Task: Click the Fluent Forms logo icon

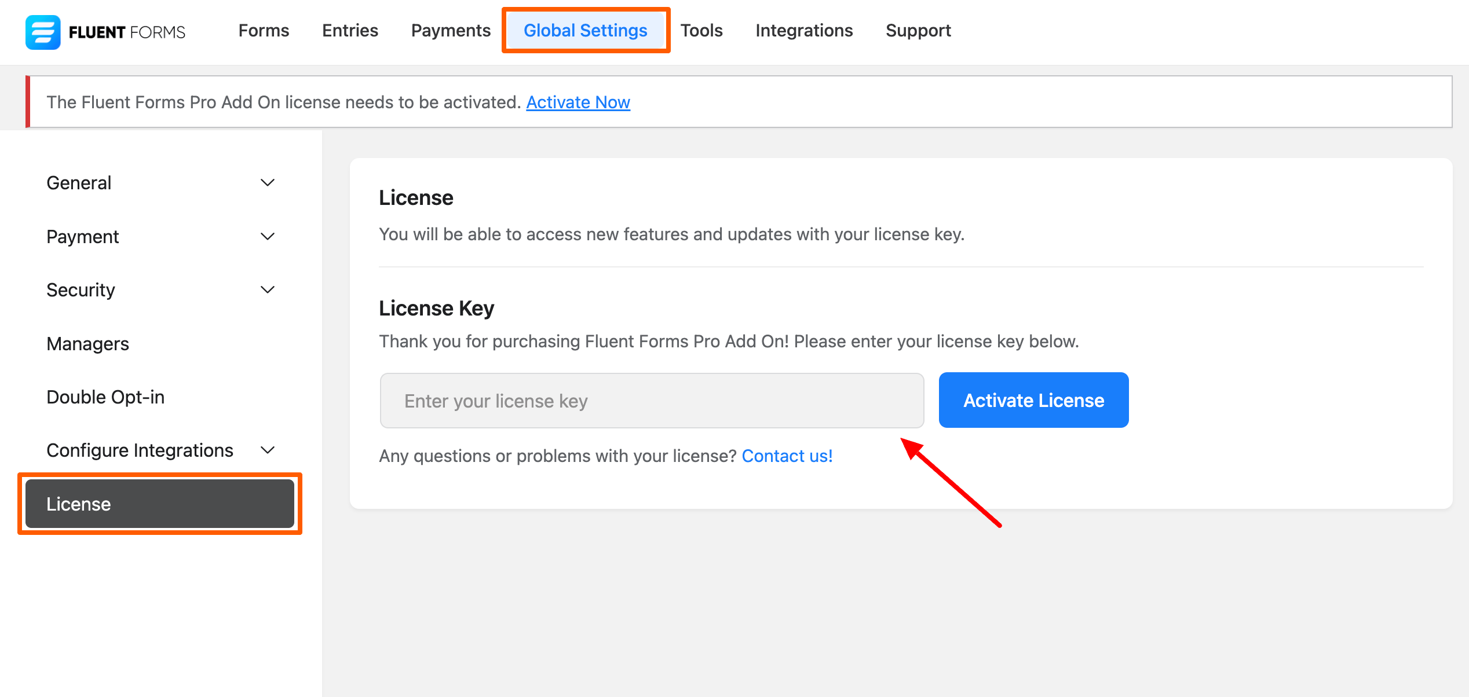Action: coord(43,32)
